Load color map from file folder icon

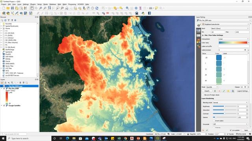(x=228, y=91)
